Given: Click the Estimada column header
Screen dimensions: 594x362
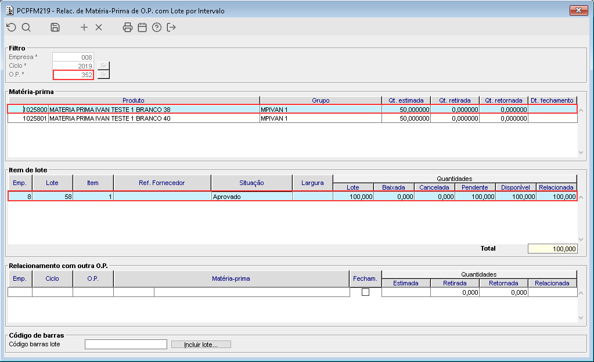Looking at the screenshot, I should point(406,283).
